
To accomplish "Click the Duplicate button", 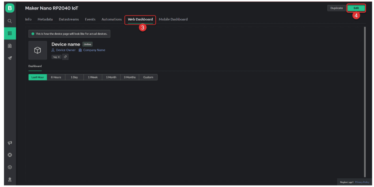I will point(337,8).
